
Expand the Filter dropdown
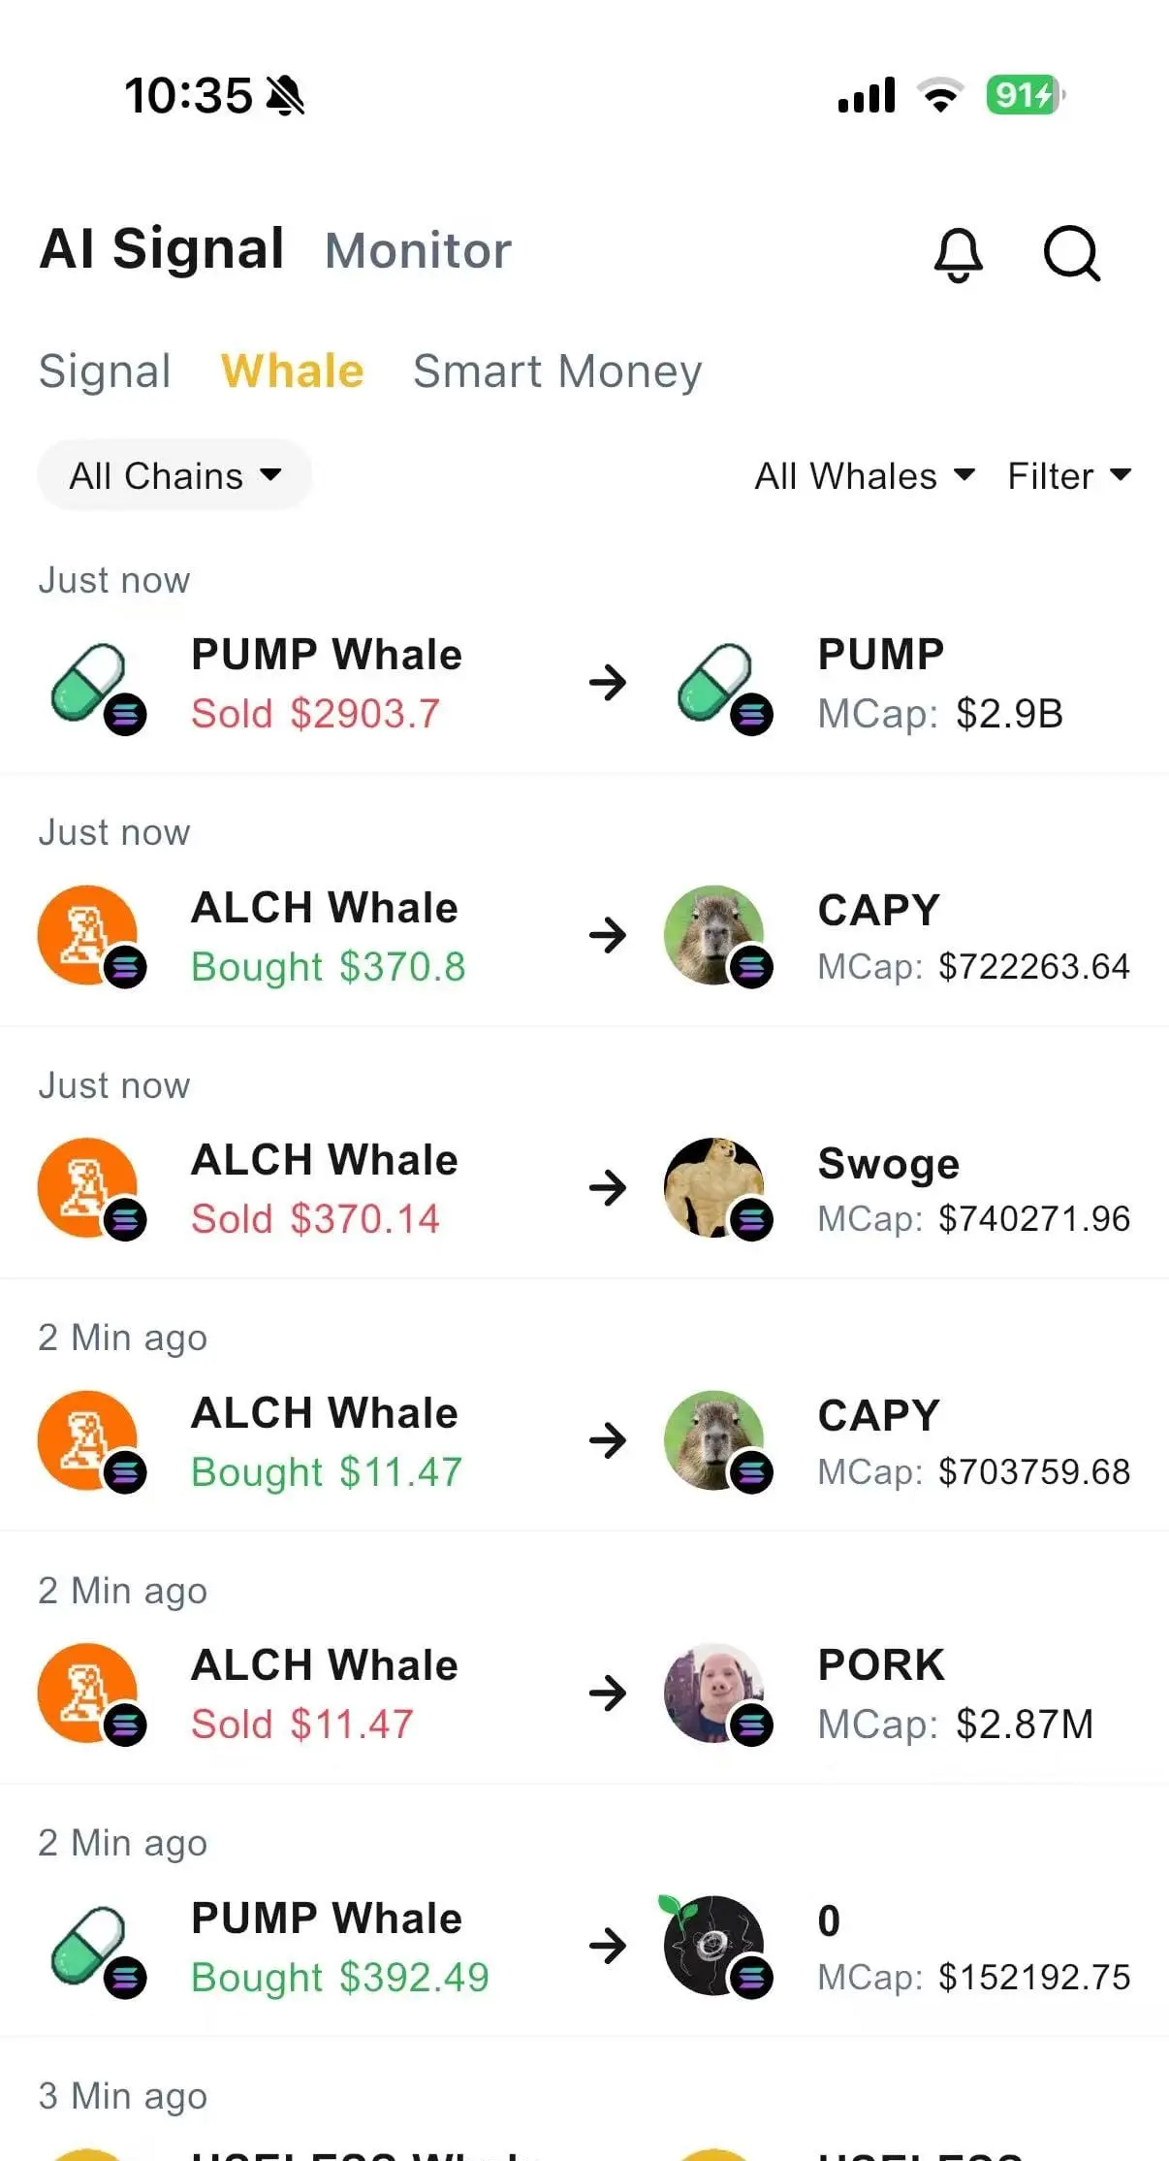(x=1069, y=476)
